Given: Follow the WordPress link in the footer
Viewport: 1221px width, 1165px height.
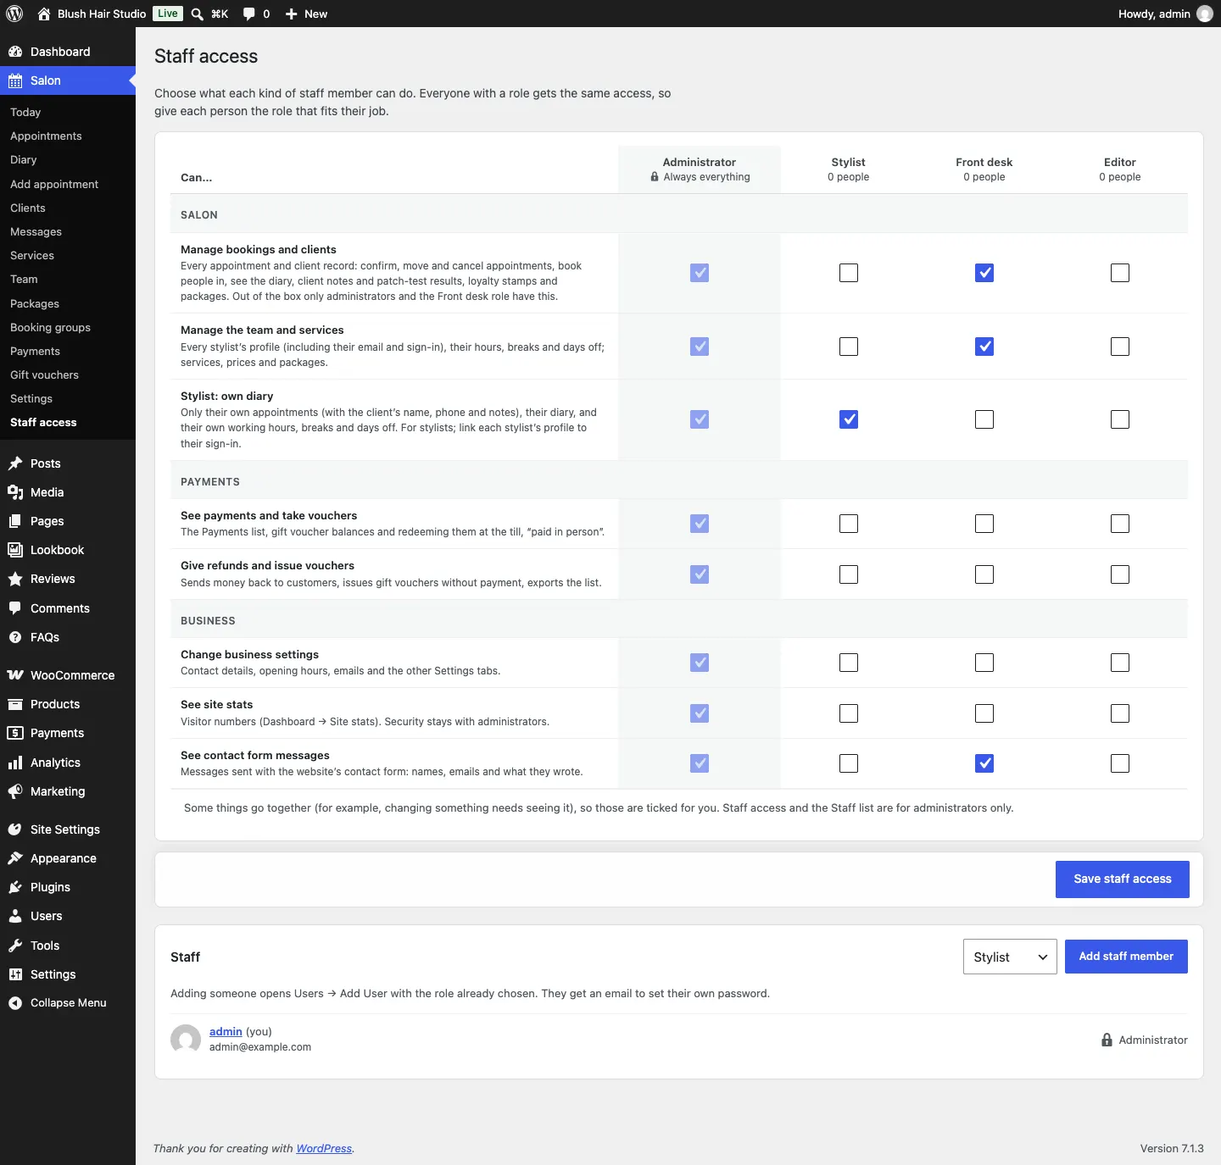Looking at the screenshot, I should (324, 1148).
